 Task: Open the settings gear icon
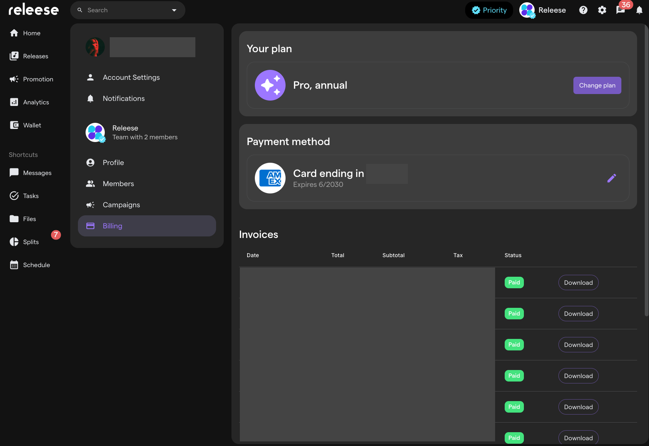tap(602, 10)
